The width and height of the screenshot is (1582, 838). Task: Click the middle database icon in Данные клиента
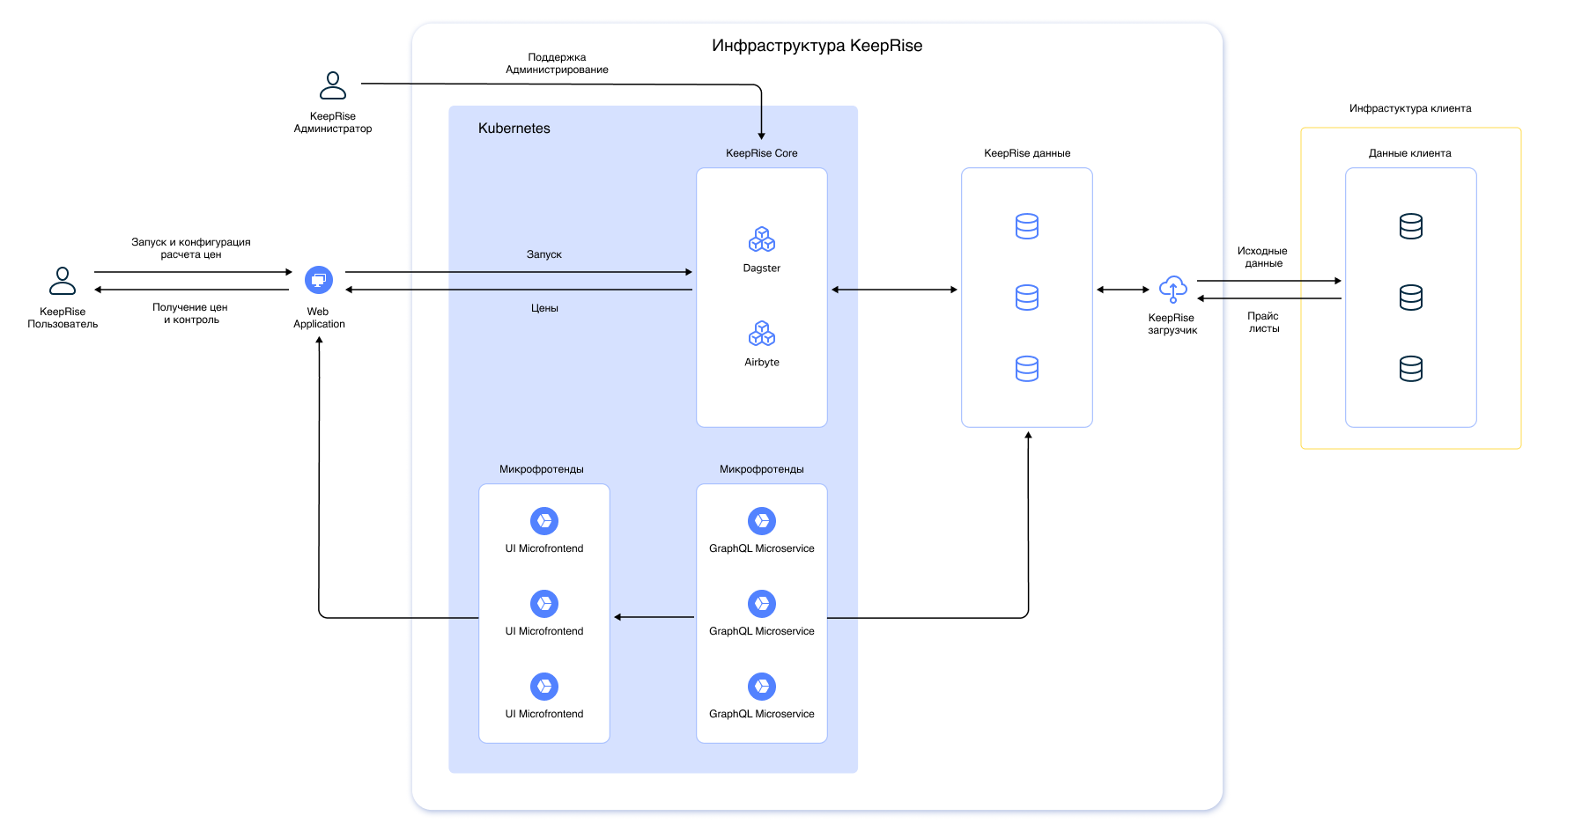[1411, 298]
